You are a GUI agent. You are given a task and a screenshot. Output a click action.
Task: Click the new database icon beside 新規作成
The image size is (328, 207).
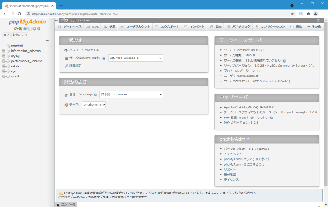click(x=9, y=46)
